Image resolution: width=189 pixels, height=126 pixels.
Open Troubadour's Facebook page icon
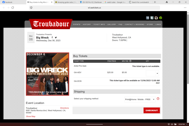(148, 18)
